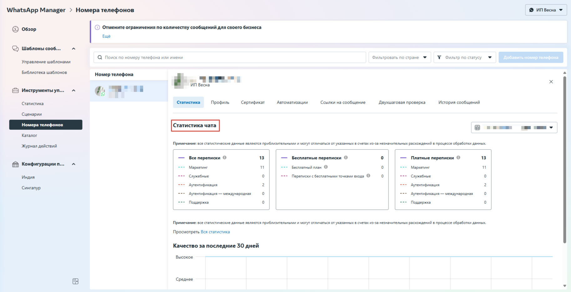Click info icon next to Все переписки
The width and height of the screenshot is (571, 292).
pos(225,158)
